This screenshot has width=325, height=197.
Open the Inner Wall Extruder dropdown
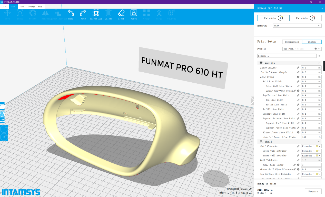(311, 155)
